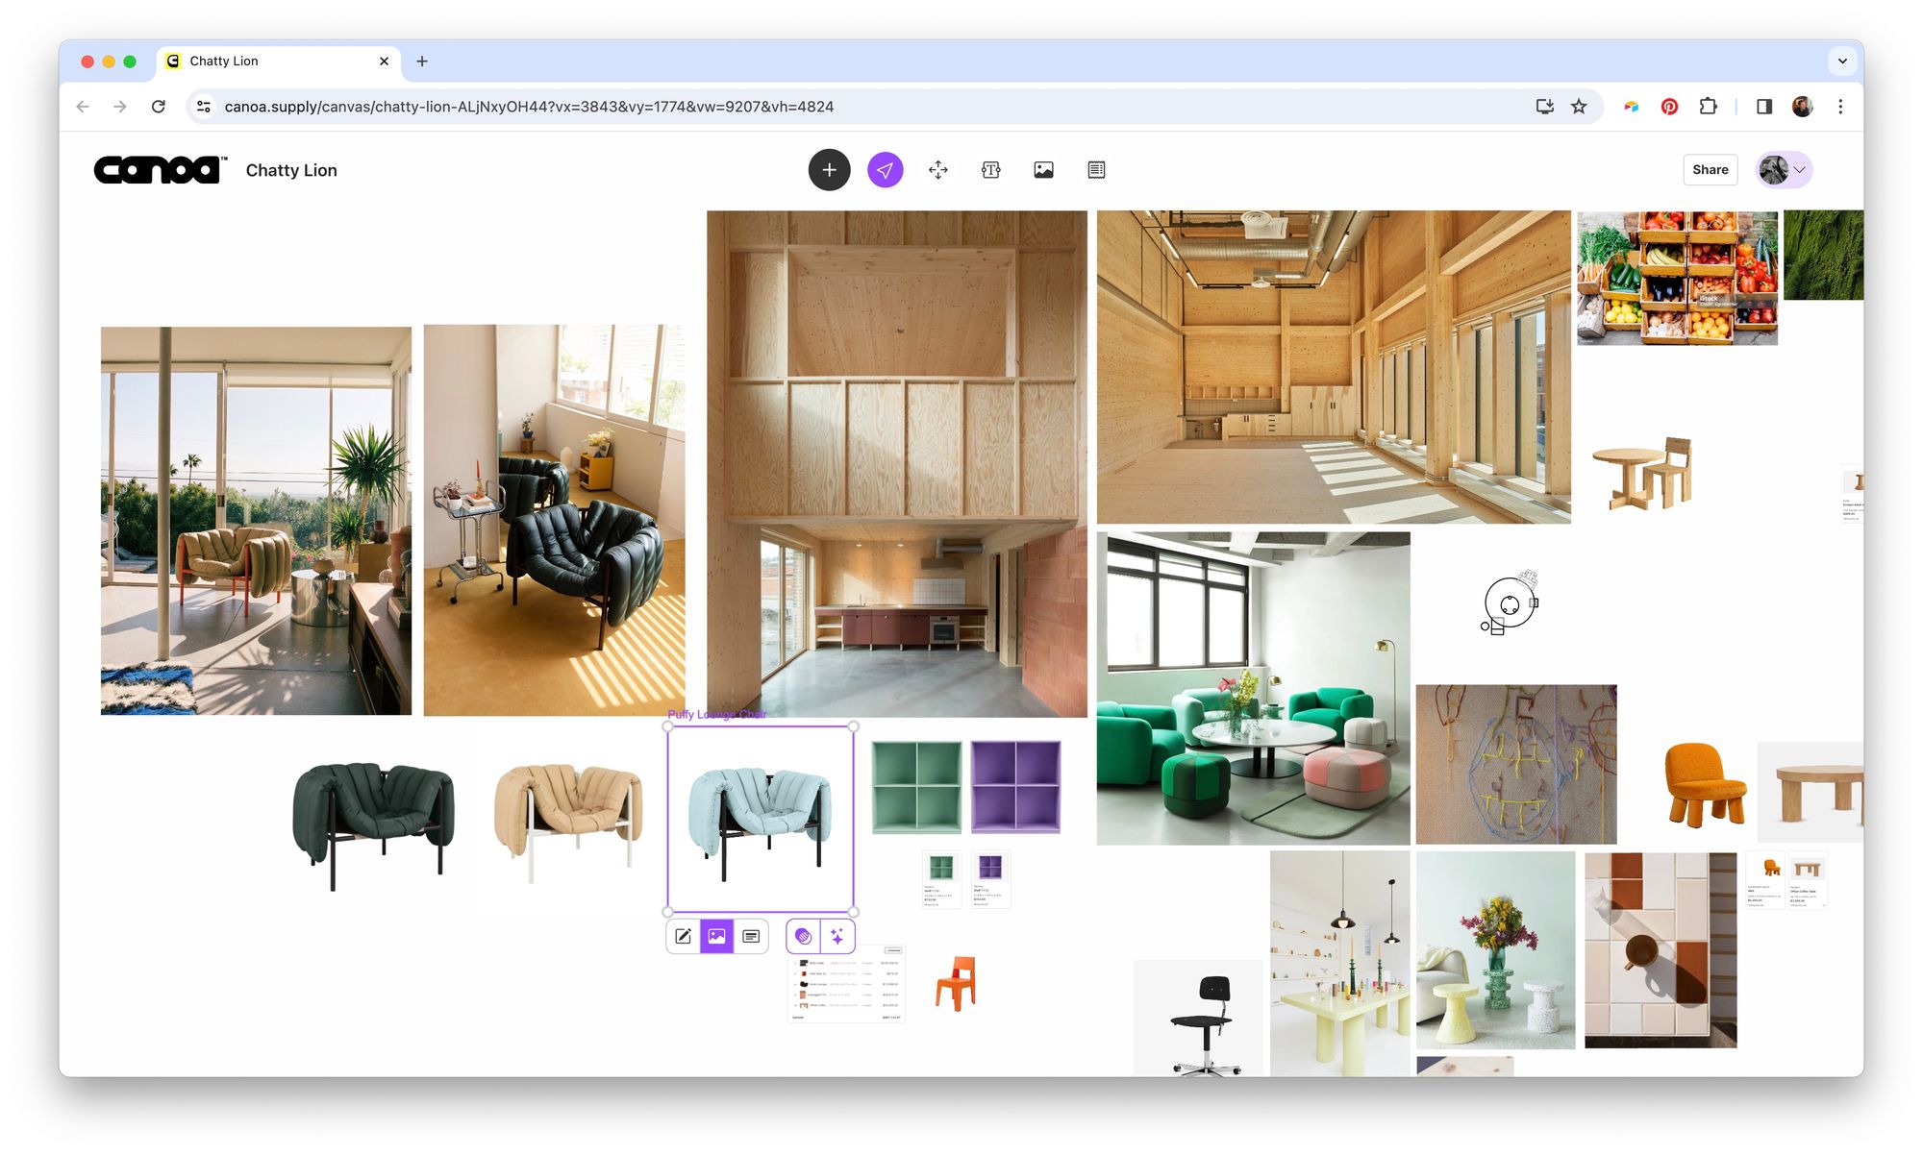
Task: Open the Chrome three-dot menu
Action: coord(1841,107)
